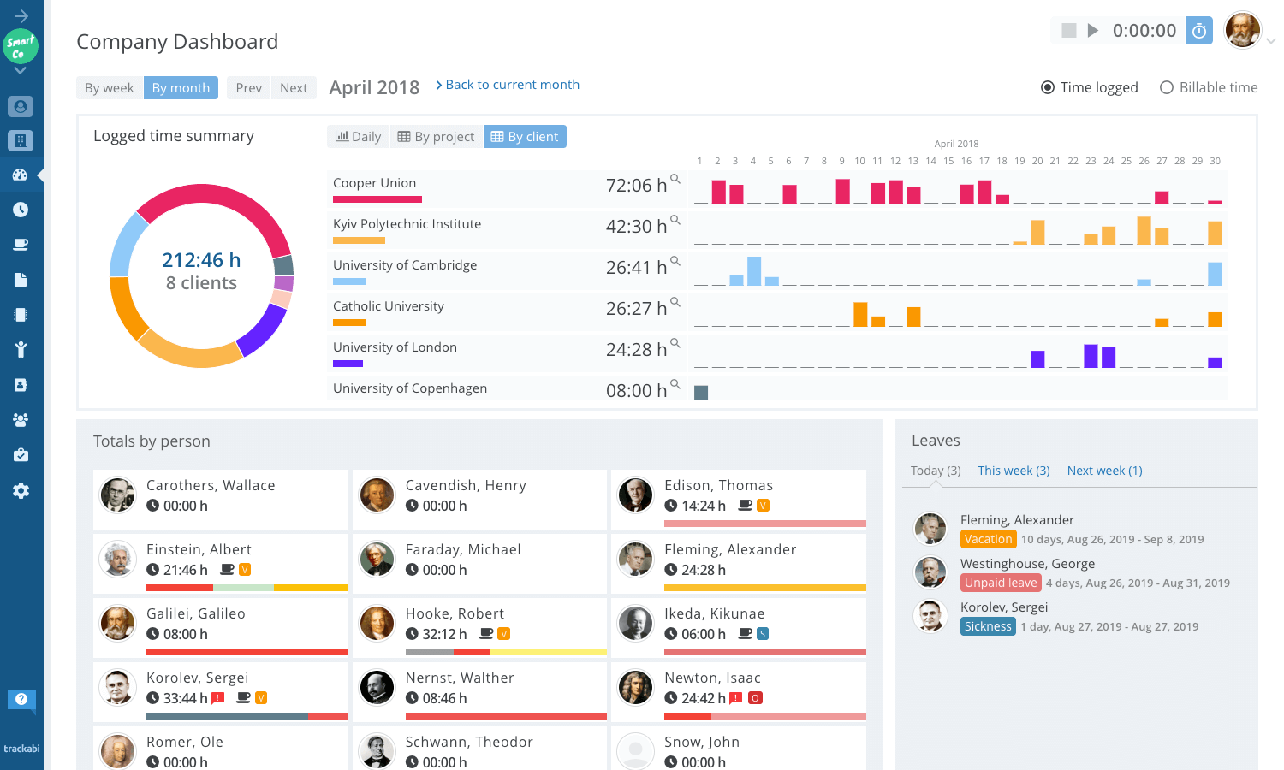1284x770 pixels.
Task: Open the document icon in sidebar
Action: click(21, 280)
